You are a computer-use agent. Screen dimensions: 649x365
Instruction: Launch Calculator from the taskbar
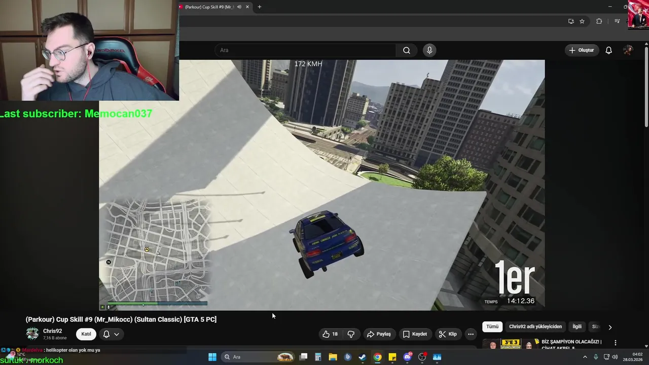point(318,357)
